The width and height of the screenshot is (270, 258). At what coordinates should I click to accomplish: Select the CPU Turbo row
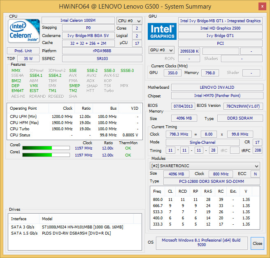pos(74,129)
